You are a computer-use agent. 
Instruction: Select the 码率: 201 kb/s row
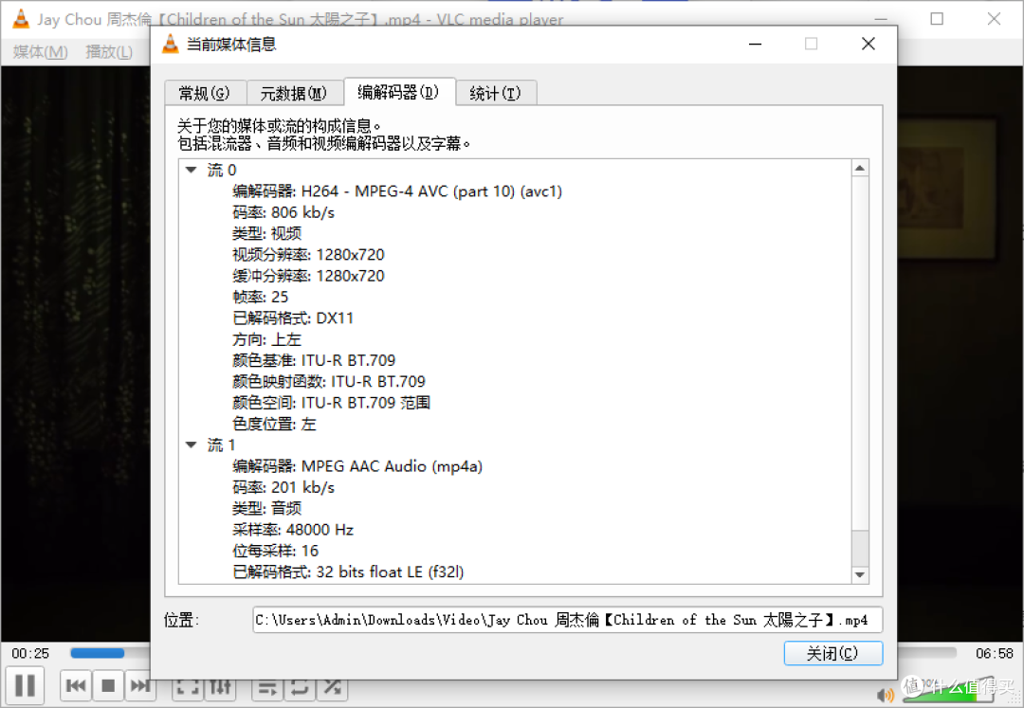(283, 487)
